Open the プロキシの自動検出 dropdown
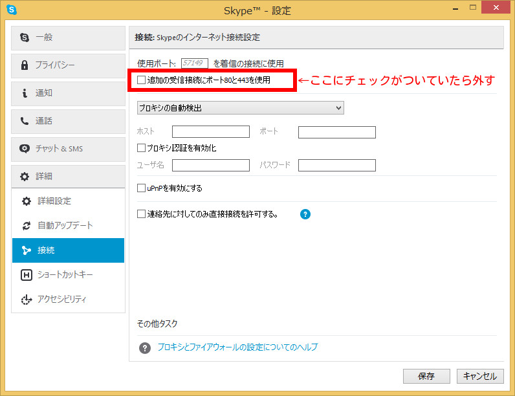The width and height of the screenshot is (515, 396). [241, 107]
